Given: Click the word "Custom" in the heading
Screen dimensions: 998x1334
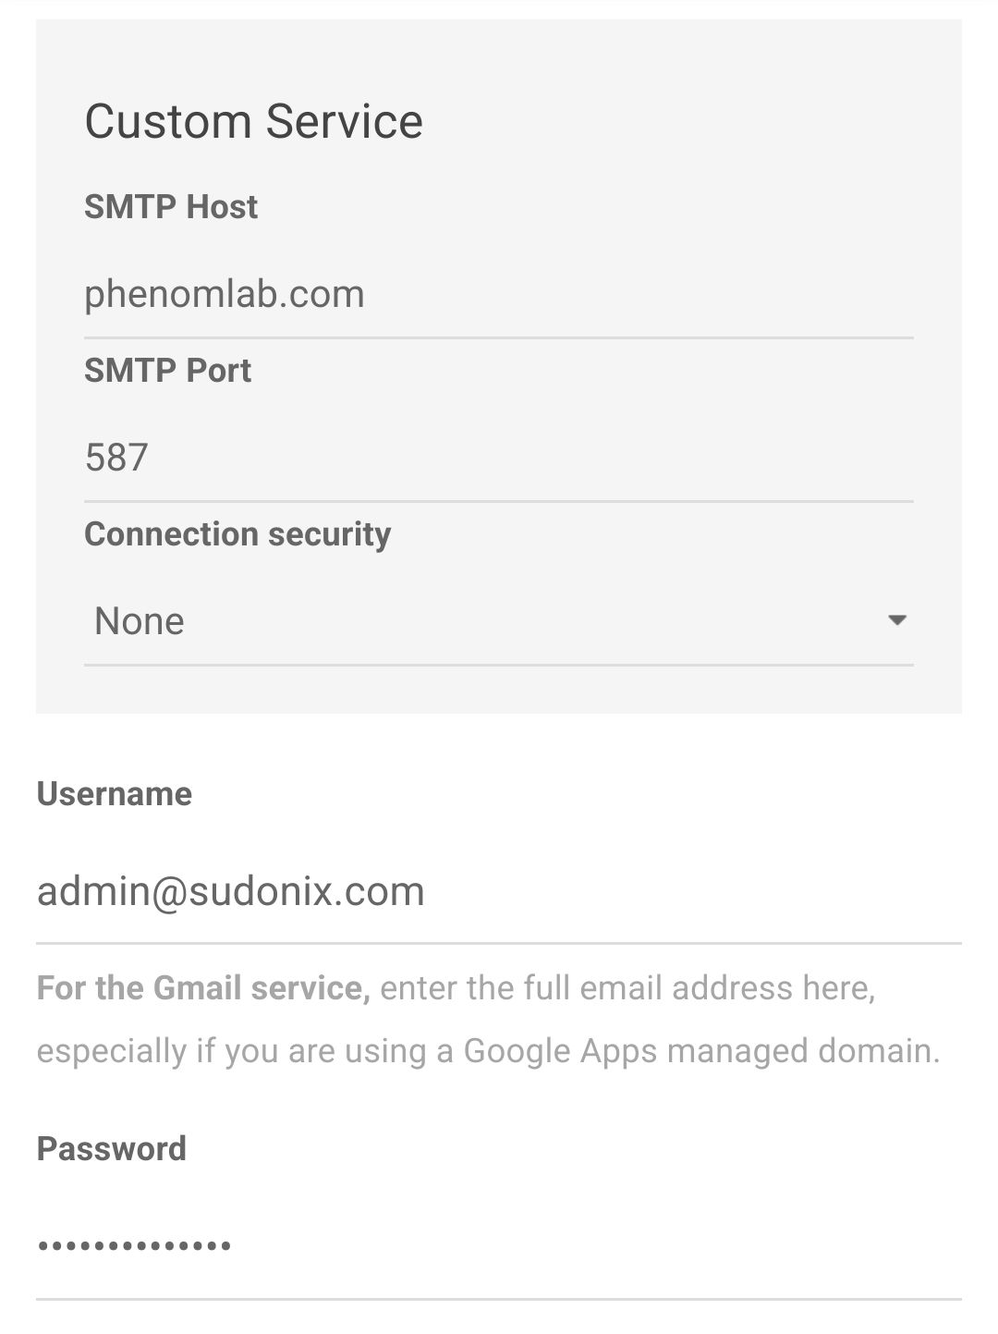Looking at the screenshot, I should coord(167,121).
